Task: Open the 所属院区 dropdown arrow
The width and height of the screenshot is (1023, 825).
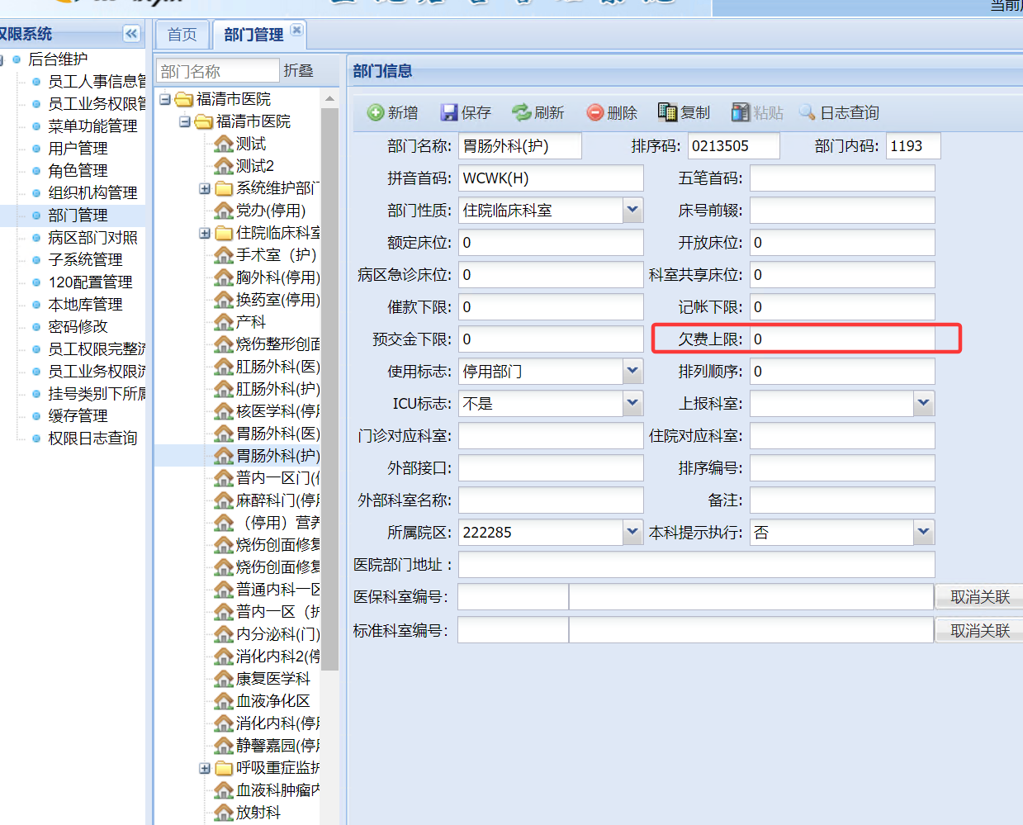Action: click(x=632, y=532)
